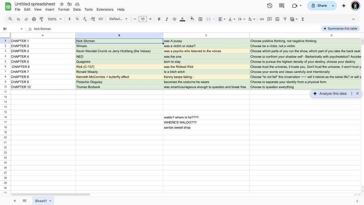Open the More formats 123 dropdown

click(x=100, y=19)
